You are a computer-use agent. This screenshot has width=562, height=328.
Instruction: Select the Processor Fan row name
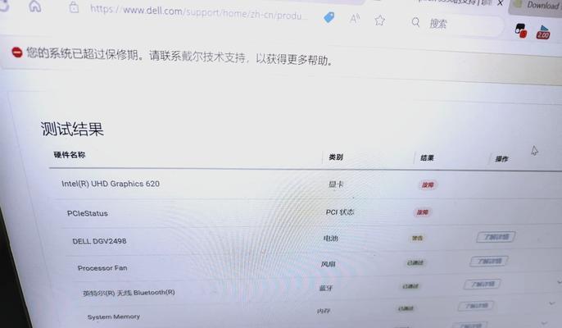(102, 268)
